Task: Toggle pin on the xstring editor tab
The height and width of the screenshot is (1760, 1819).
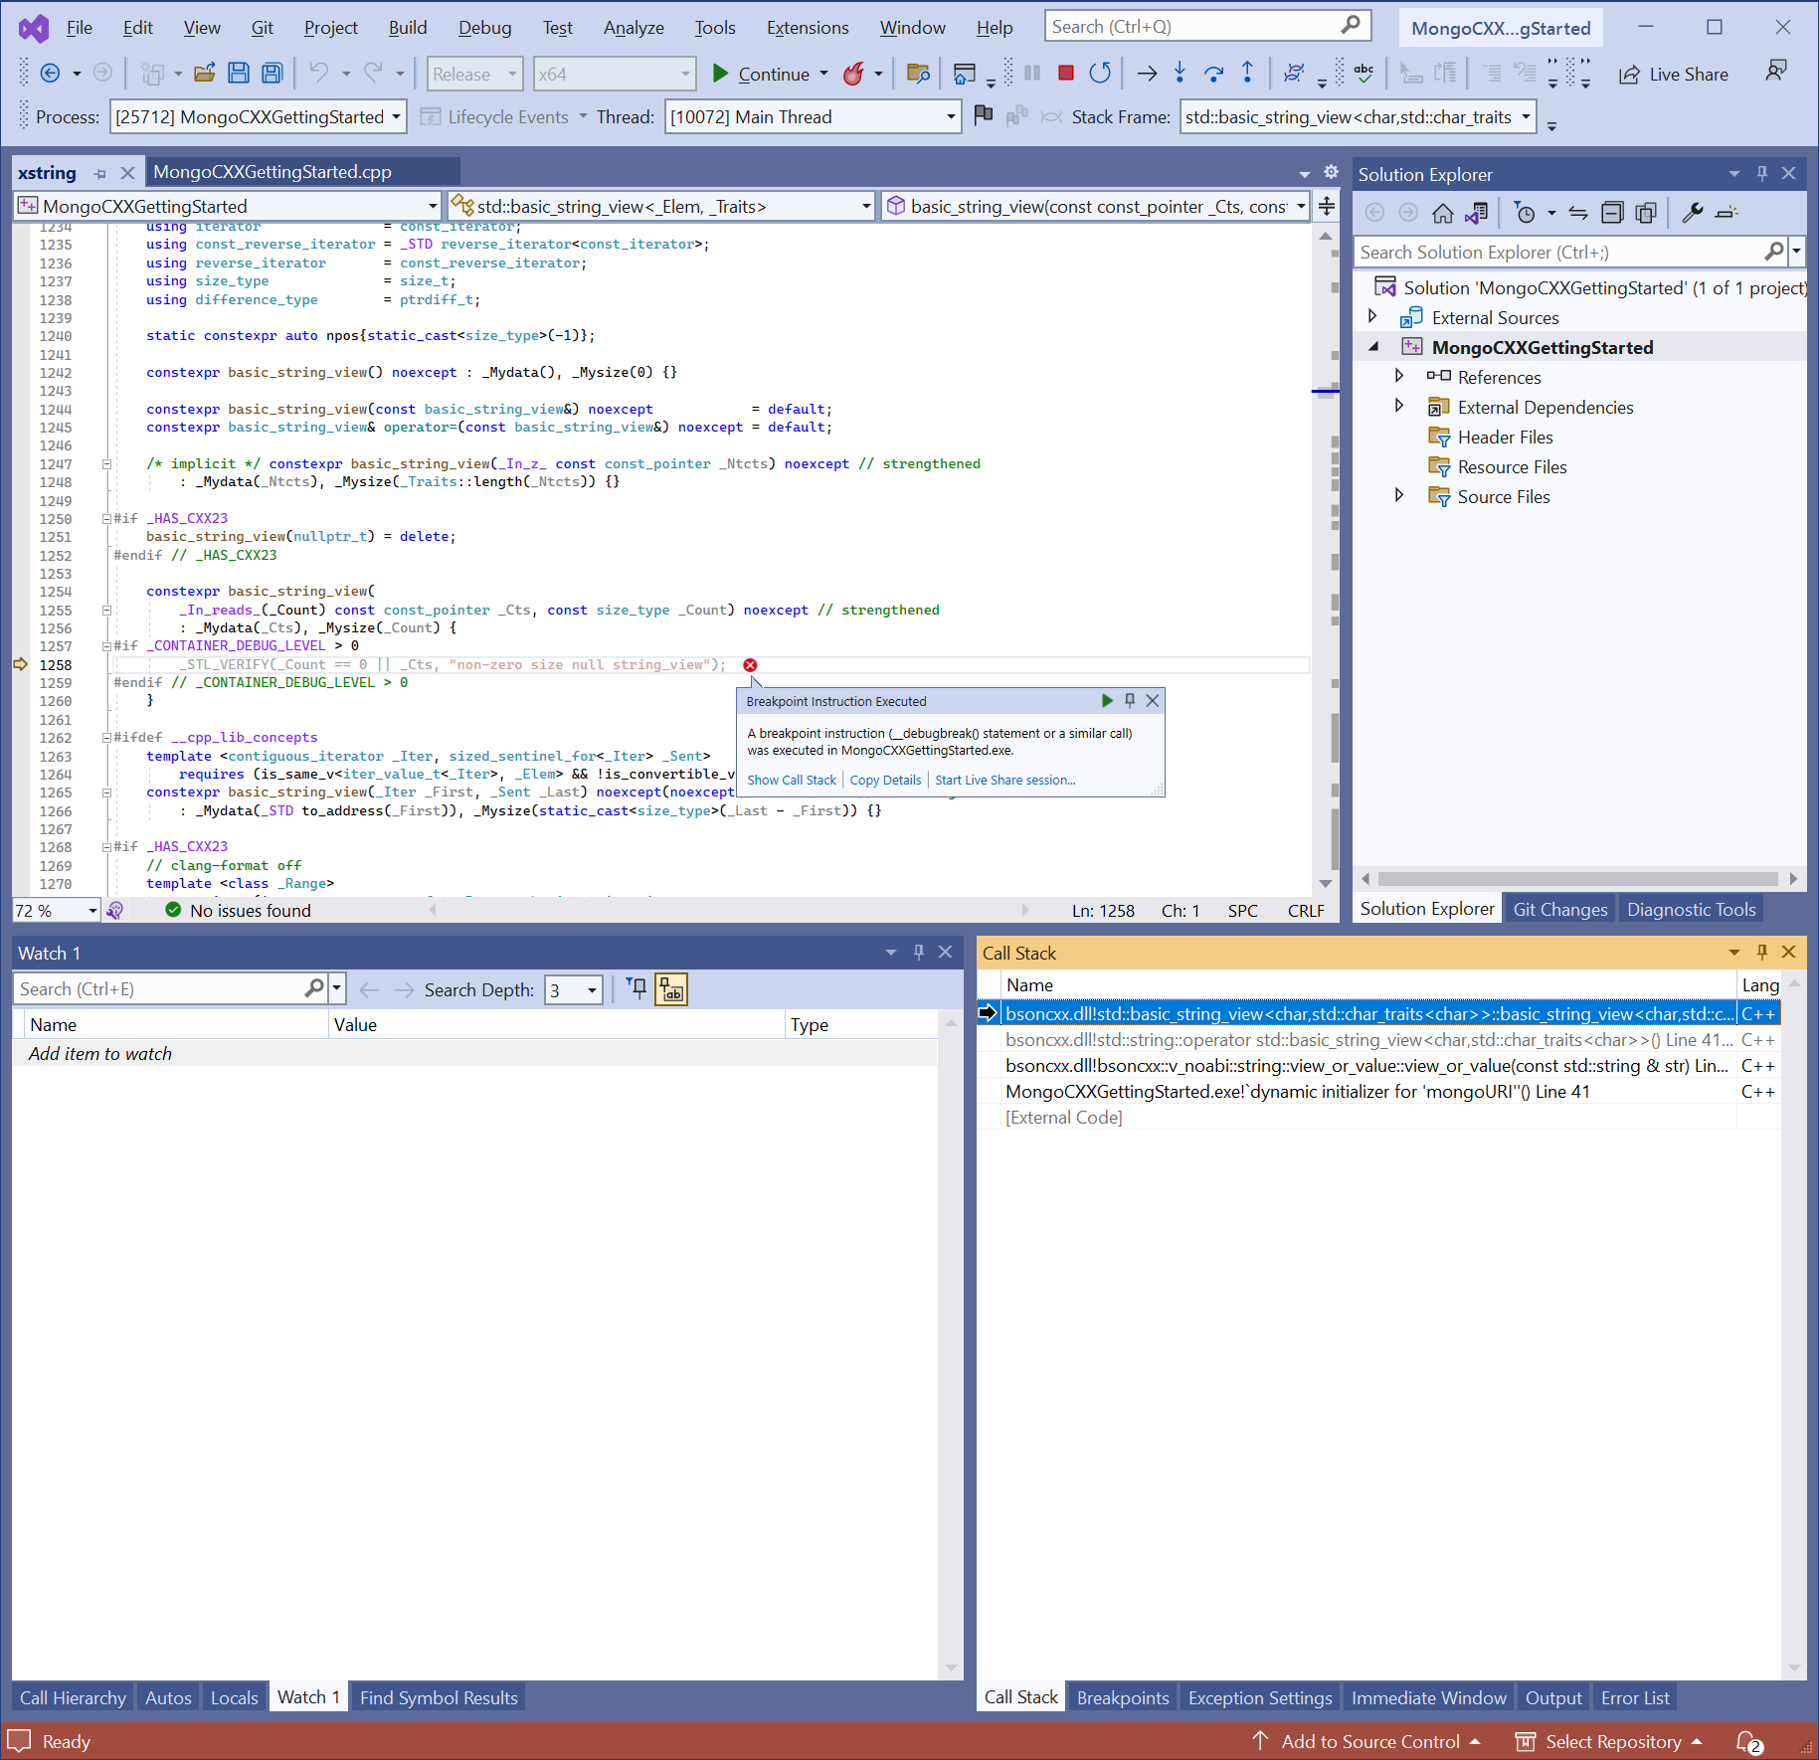Action: click(99, 173)
